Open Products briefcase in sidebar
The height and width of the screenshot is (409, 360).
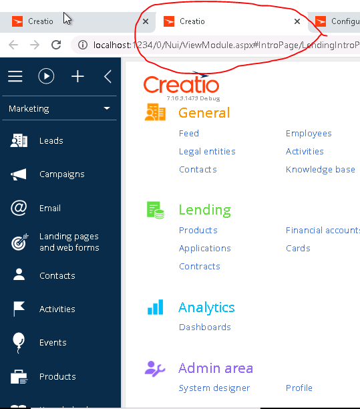pos(19,377)
